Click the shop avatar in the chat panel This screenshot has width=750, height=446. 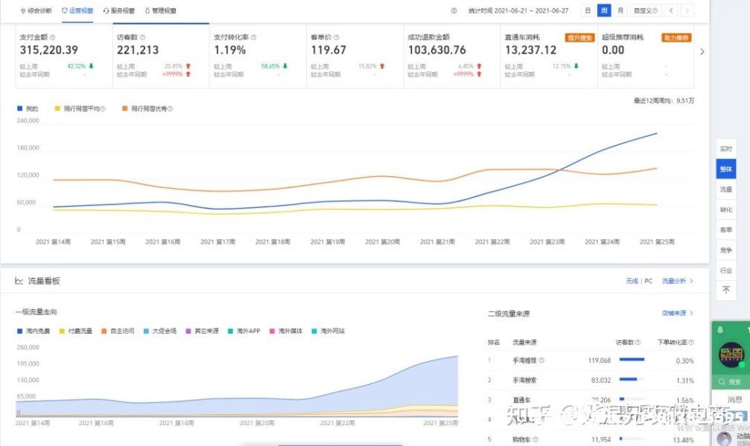(x=731, y=355)
